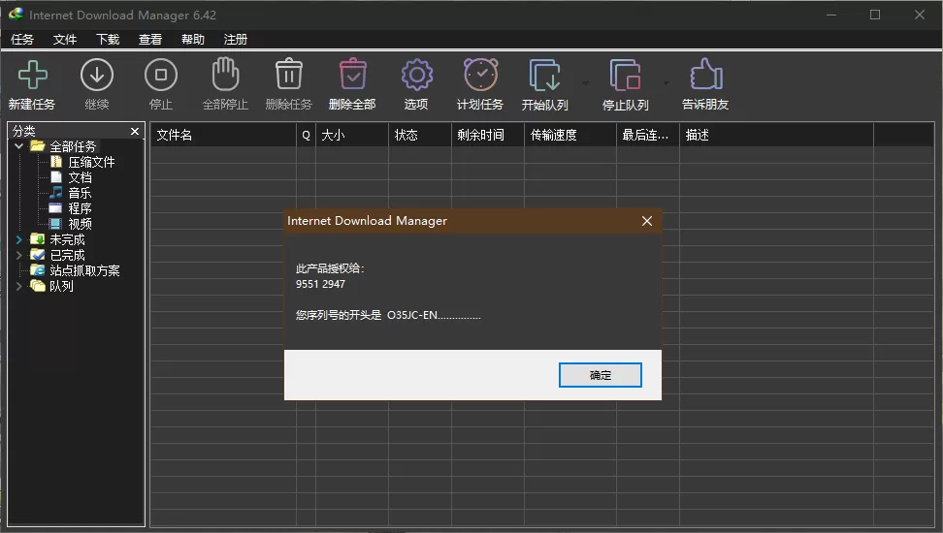
Task: Select 压缩文件 category
Action: (x=91, y=162)
